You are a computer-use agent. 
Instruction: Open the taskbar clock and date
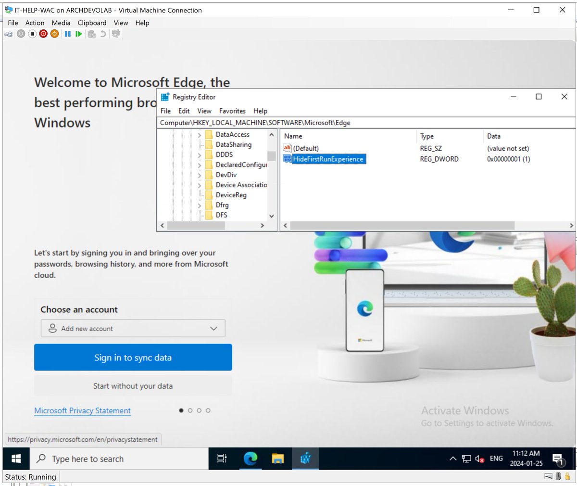[x=527, y=459]
